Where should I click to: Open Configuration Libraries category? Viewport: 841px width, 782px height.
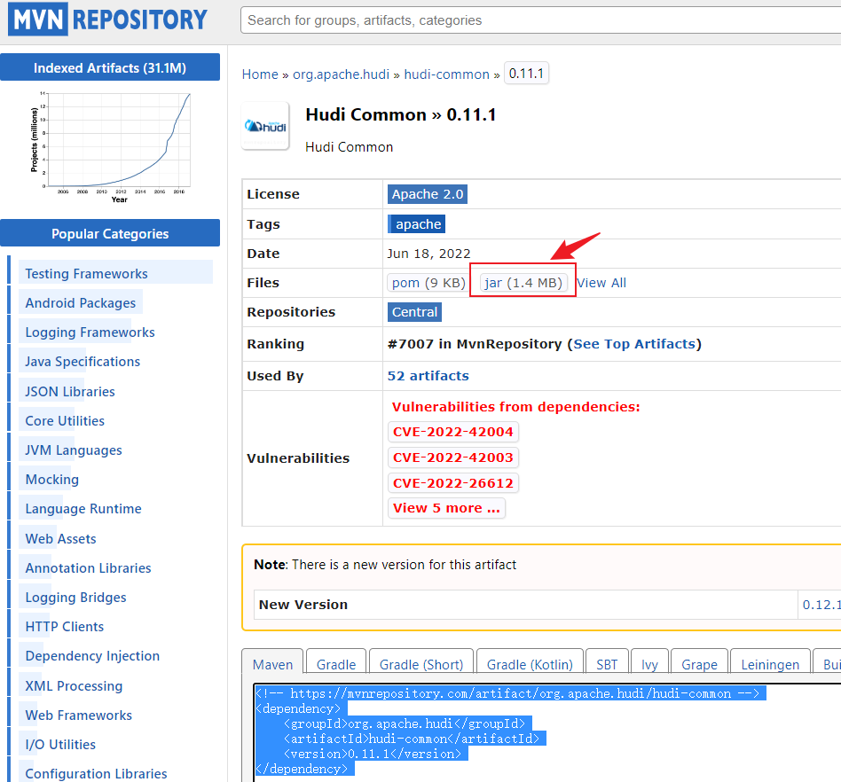[x=96, y=774]
